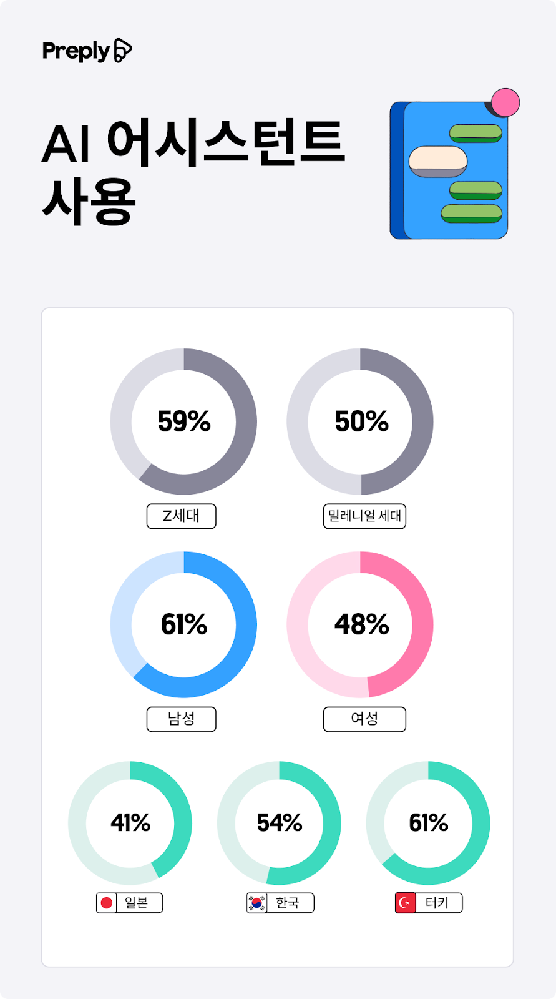Click the pink notification dot
Screen dimensions: 556x999
click(505, 102)
